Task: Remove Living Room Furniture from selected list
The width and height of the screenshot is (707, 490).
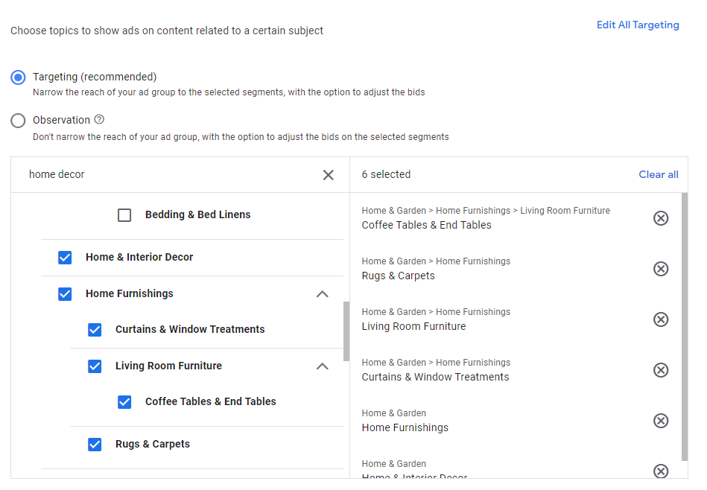Action: pyautogui.click(x=660, y=319)
